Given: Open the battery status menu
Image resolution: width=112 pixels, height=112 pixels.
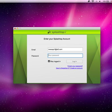Looking at the screenshot, I should 106,1.
